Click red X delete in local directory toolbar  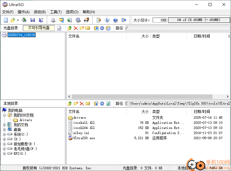point(82,103)
